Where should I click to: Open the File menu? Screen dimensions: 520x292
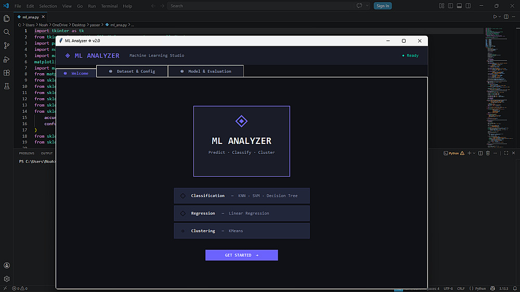18,6
